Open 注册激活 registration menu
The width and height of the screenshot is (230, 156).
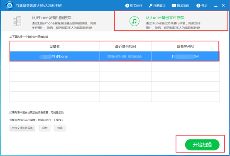pos(157,6)
